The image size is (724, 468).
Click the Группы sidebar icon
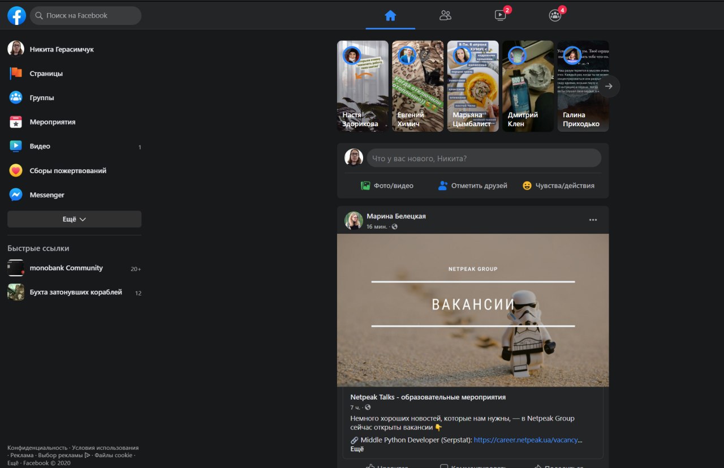pos(16,97)
